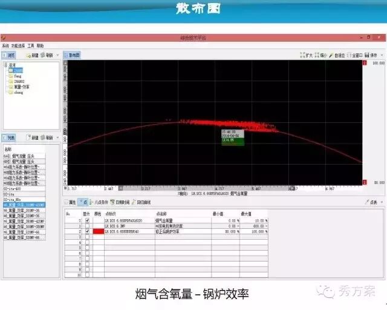387x310 pixels.
Task: Open the 工具 menu
Action: click(x=31, y=46)
